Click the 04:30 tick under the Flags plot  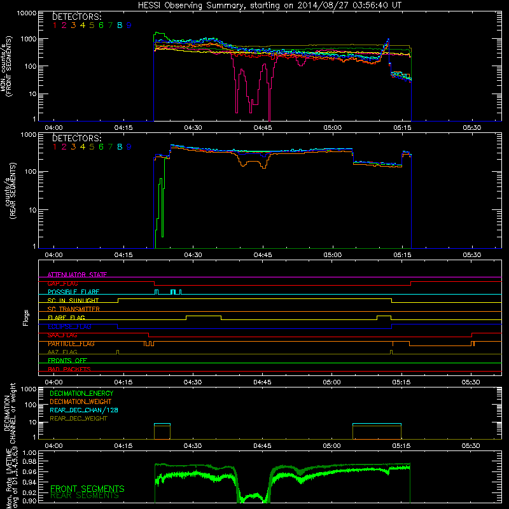coord(193,382)
